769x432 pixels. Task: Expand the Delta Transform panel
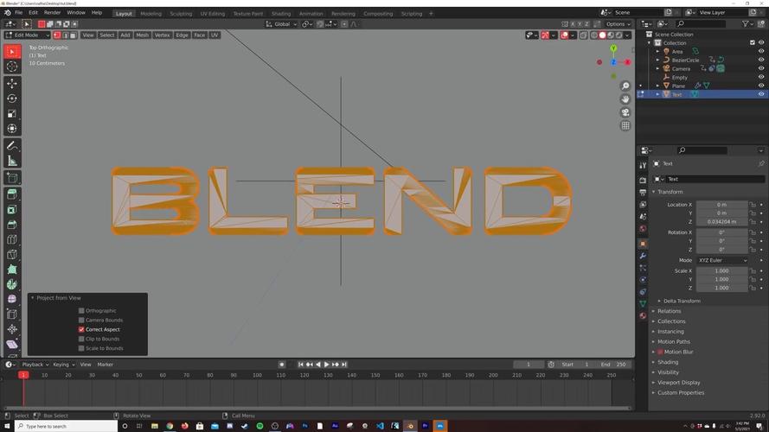pyautogui.click(x=682, y=301)
